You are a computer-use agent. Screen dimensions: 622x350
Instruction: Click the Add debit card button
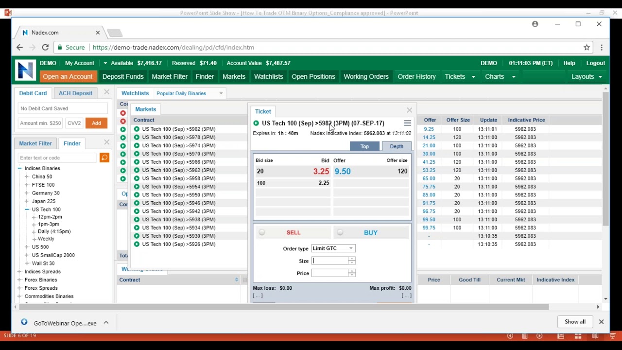tap(96, 123)
